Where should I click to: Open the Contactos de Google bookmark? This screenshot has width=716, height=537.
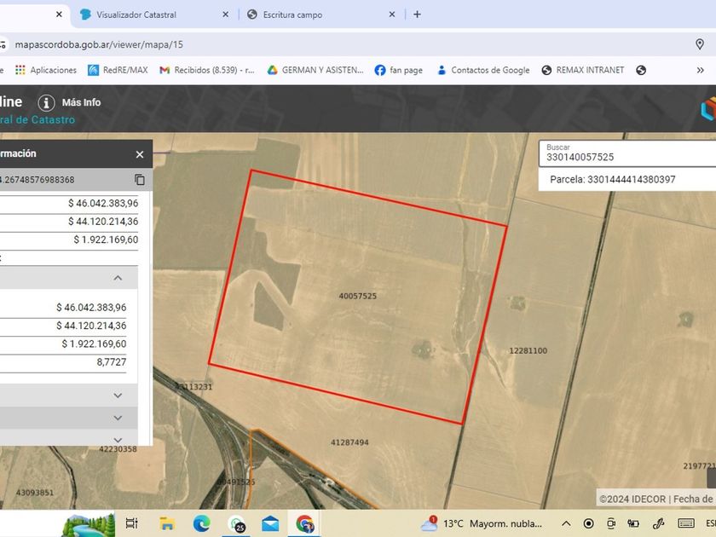(482, 71)
